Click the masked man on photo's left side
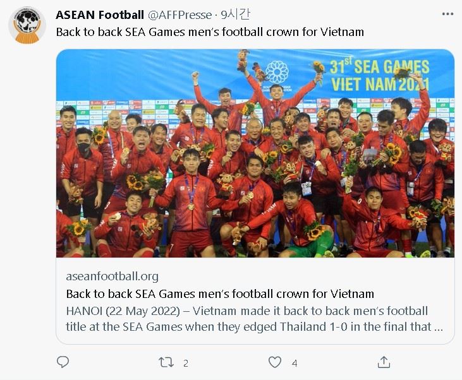The image size is (462, 380). pos(83,174)
